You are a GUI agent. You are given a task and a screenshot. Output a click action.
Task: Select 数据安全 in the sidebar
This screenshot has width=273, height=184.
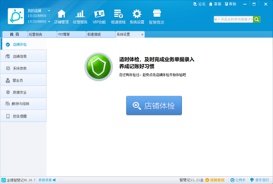pos(23,92)
